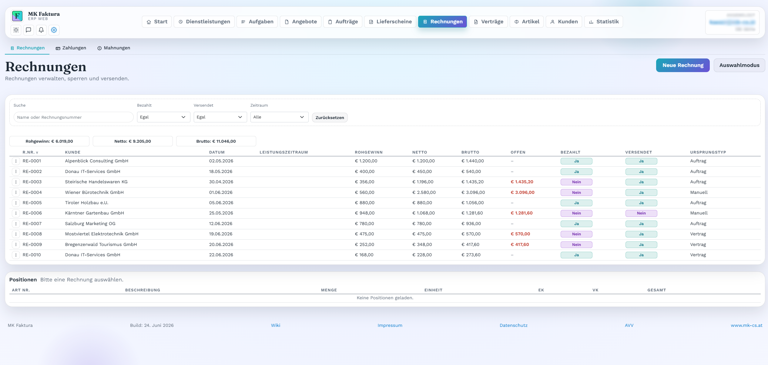Open the Lieferscheine section
Image resolution: width=768 pixels, height=365 pixels.
click(x=390, y=22)
